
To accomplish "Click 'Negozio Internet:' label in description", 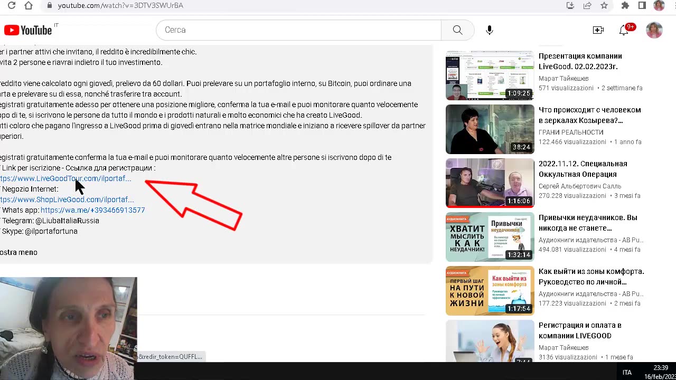I will (x=30, y=189).
